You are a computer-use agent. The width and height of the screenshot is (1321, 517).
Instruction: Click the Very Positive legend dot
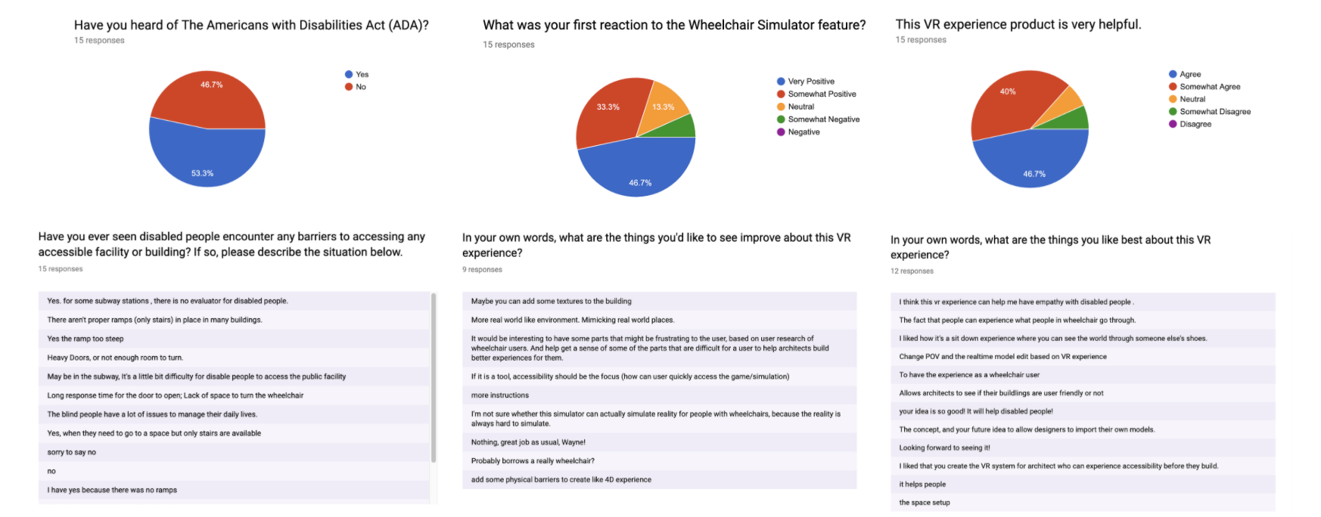click(781, 82)
